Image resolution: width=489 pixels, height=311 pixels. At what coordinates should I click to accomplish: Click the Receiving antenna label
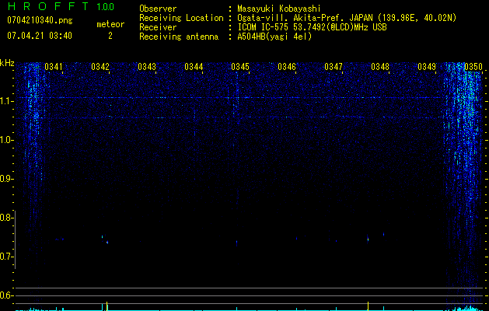coord(179,37)
